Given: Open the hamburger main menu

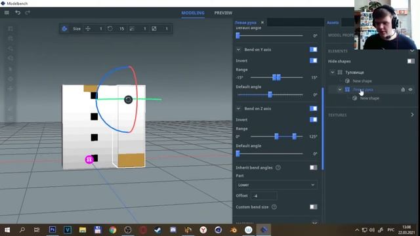Looking at the screenshot, I should 7,12.
